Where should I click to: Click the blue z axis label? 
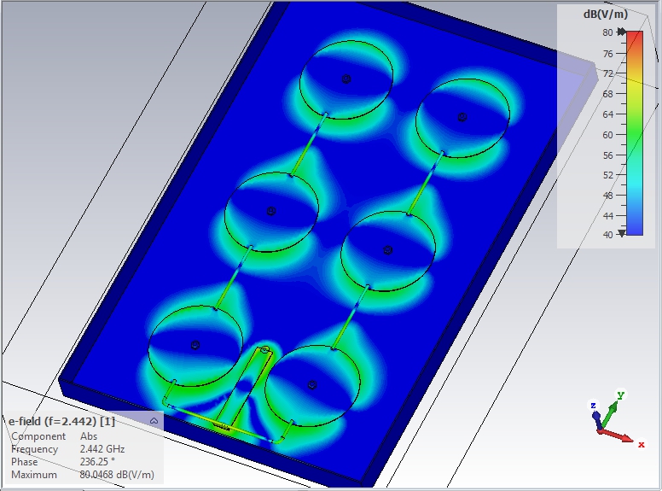click(593, 406)
